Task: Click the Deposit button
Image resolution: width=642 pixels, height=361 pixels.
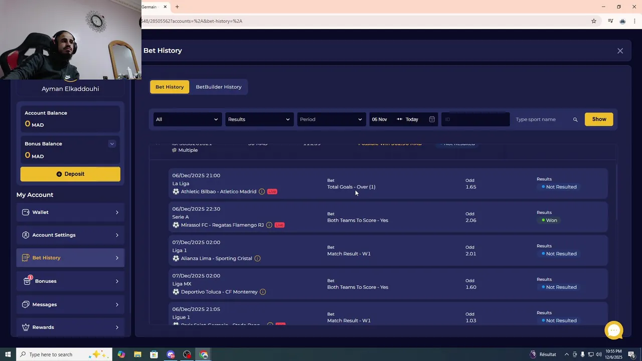Action: 70,174
